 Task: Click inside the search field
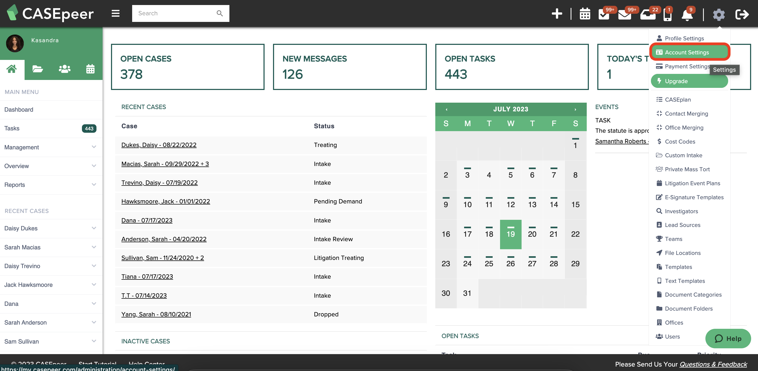click(x=174, y=13)
